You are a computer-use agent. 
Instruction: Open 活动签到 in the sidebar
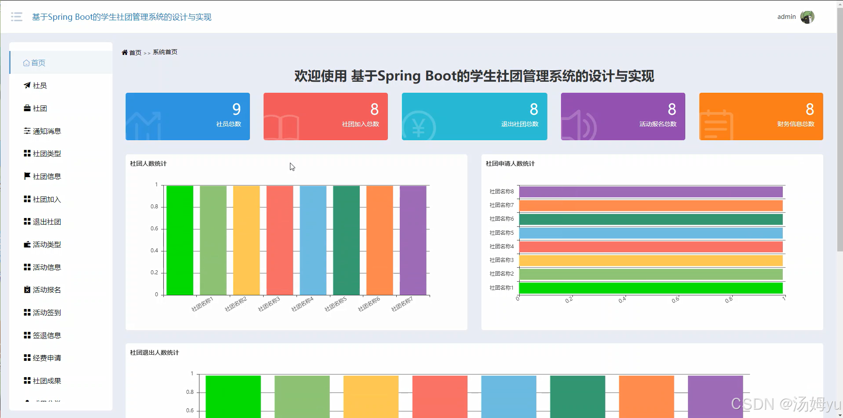click(61, 313)
